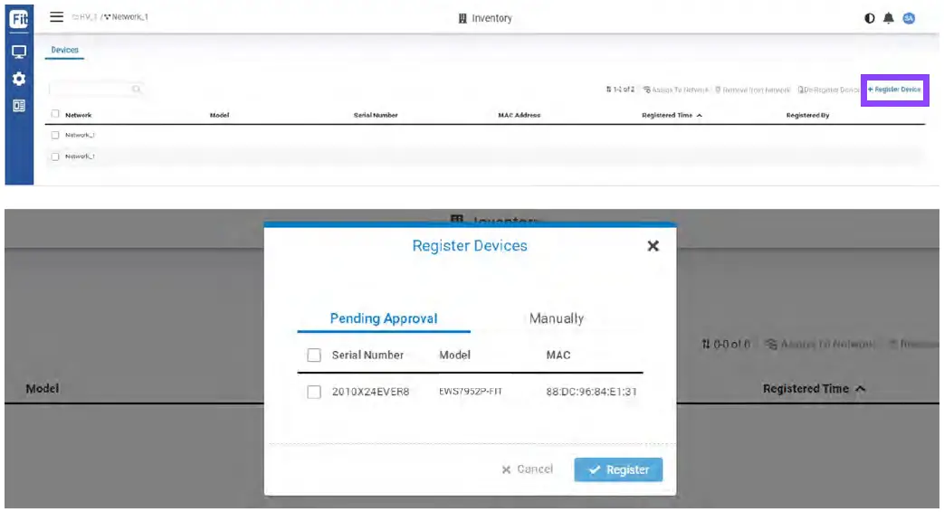944x512 pixels.
Task: Click model EWS7952P-FIT
Action: [x=471, y=392]
